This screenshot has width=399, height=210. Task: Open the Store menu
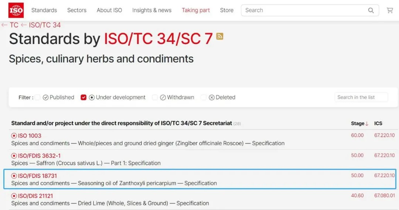point(227,10)
